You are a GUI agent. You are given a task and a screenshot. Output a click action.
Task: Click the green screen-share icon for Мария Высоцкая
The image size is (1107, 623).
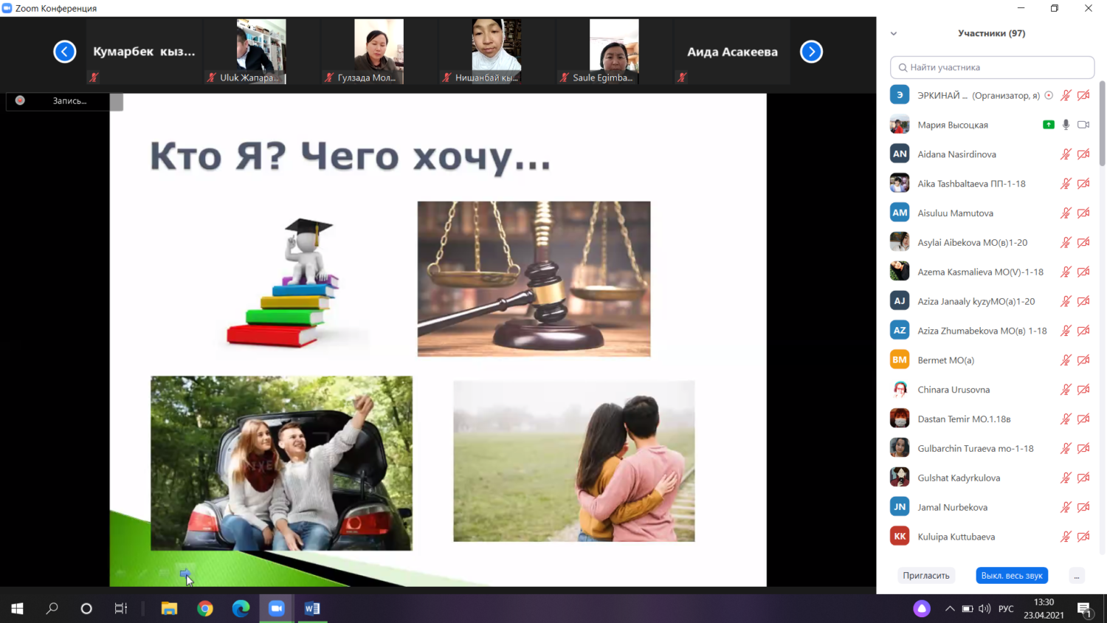point(1048,125)
